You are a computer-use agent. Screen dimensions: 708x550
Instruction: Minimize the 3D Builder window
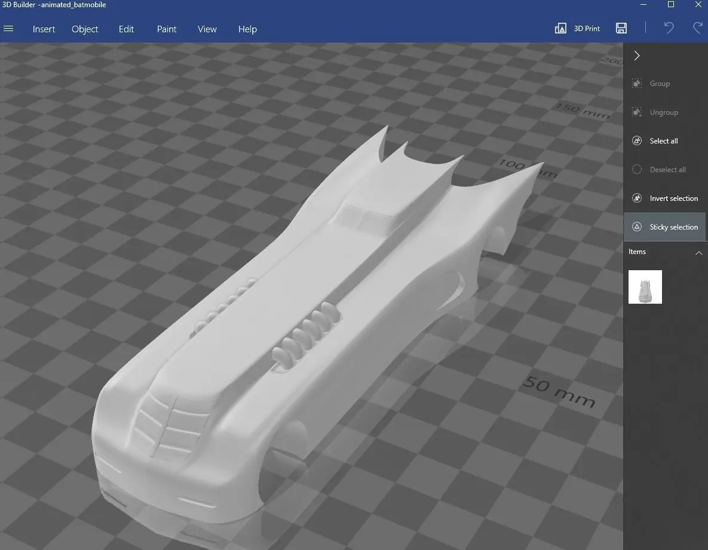643,5
